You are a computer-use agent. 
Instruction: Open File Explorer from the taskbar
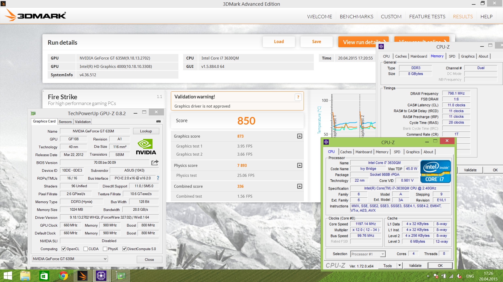[x=25, y=276]
